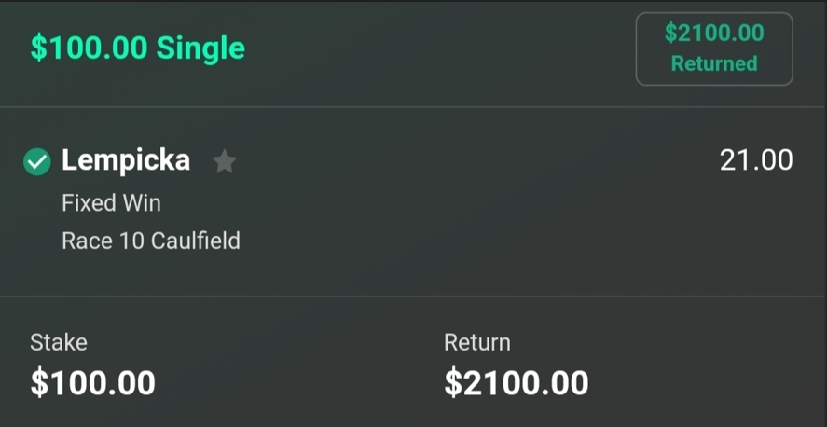Screen dimensions: 827x427
Task: Click the word Single in the heading
Action: click(x=200, y=48)
